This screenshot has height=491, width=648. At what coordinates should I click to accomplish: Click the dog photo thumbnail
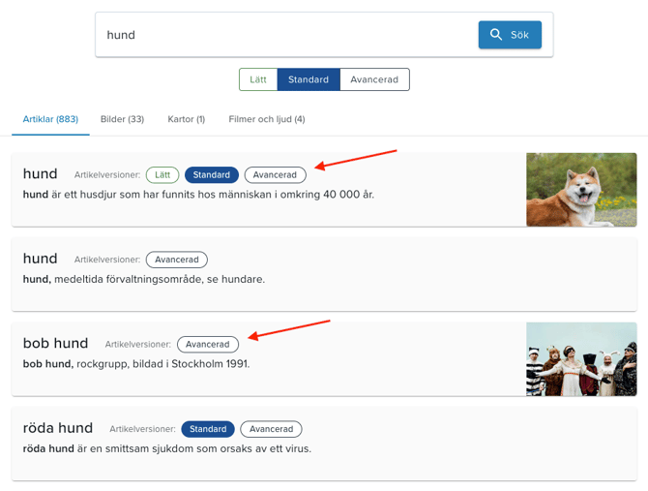tap(581, 190)
